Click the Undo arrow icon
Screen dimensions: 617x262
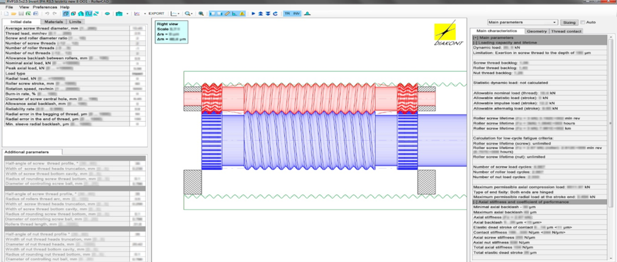point(47,14)
